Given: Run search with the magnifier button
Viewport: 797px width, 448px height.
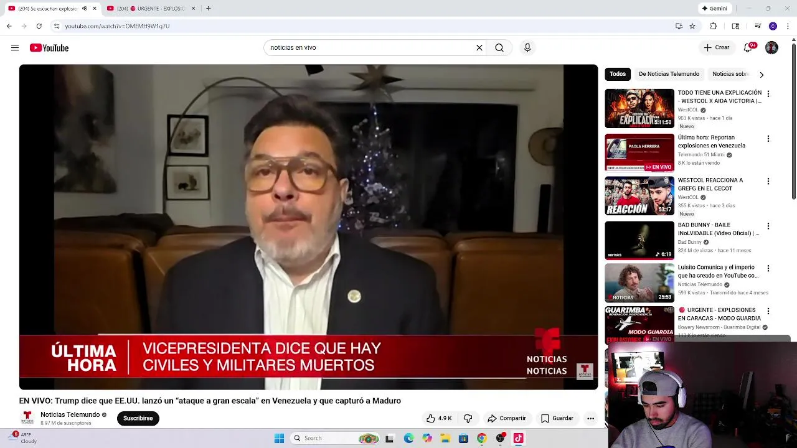Looking at the screenshot, I should pyautogui.click(x=499, y=47).
